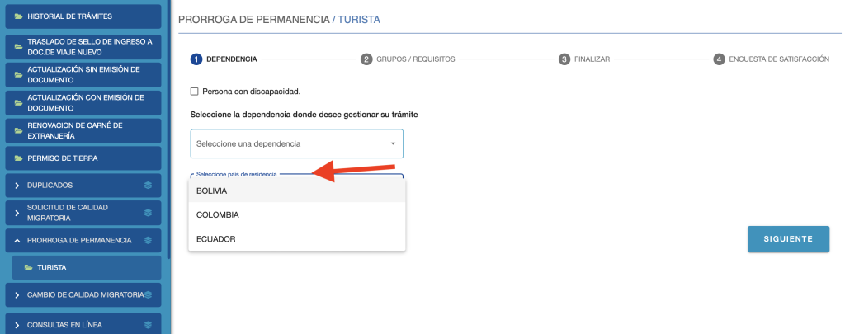The image size is (845, 334).
Task: Open the Seleccione una dependencia dropdown
Action: (x=296, y=143)
